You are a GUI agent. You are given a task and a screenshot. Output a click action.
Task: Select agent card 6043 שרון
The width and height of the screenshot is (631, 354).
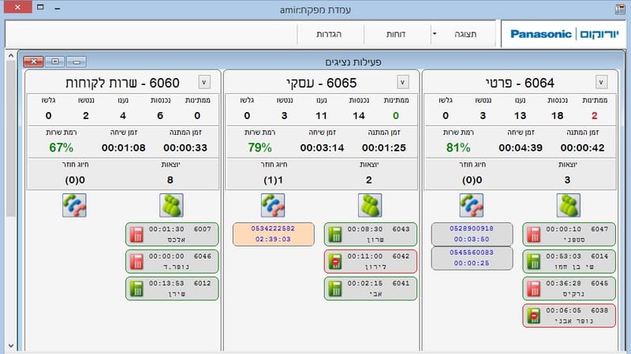coord(371,234)
